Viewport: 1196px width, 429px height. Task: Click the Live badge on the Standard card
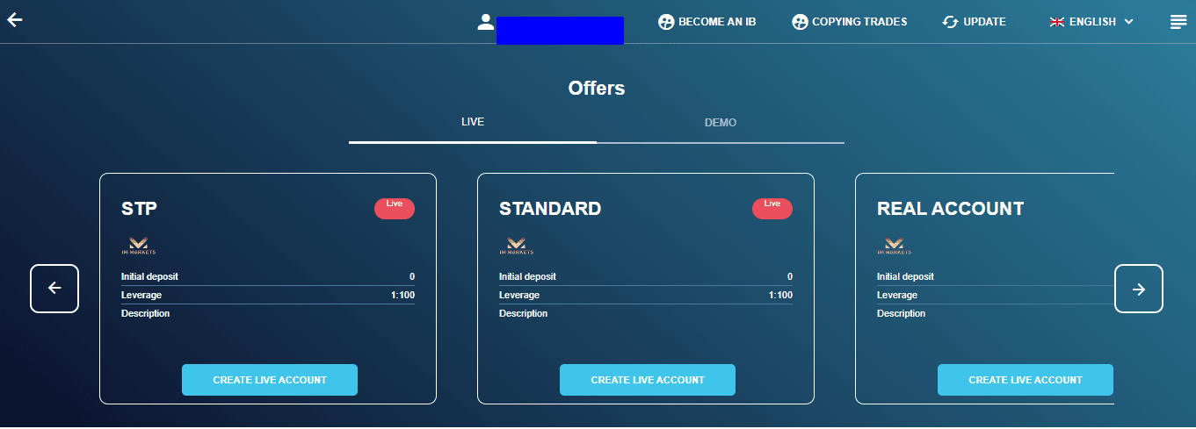(772, 208)
